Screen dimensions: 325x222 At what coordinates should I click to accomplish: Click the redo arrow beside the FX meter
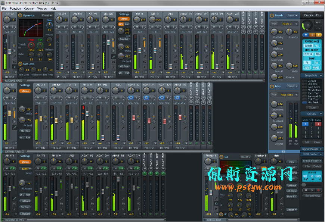(x=318, y=28)
